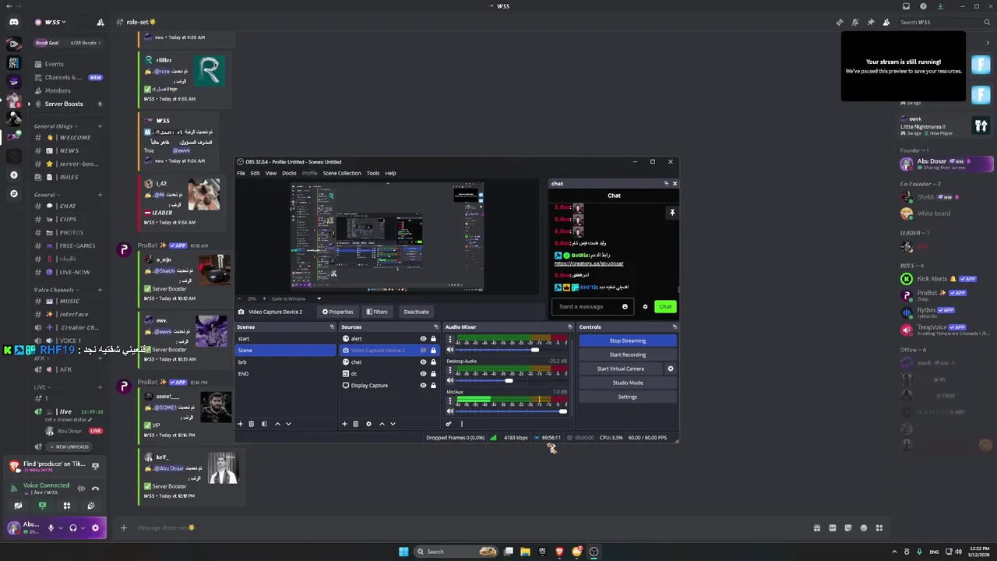The height and width of the screenshot is (561, 997).
Task: Open source Properties button above Scenes
Action: tap(338, 312)
